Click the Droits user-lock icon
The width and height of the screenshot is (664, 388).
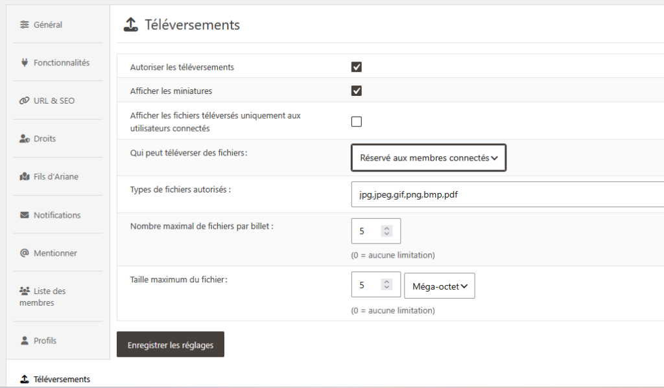(25, 139)
